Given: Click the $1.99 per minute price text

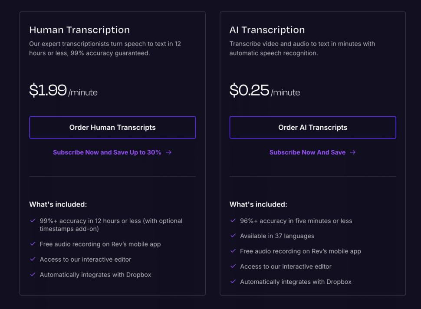Looking at the screenshot, I should [x=63, y=91].
